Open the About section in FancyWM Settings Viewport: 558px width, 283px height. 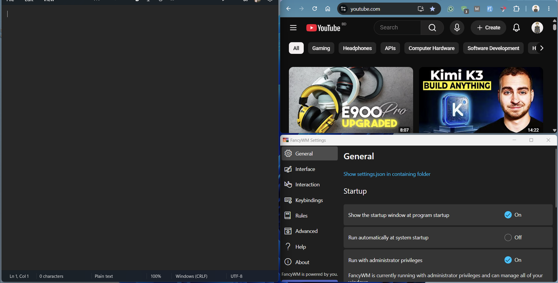pyautogui.click(x=310, y=262)
